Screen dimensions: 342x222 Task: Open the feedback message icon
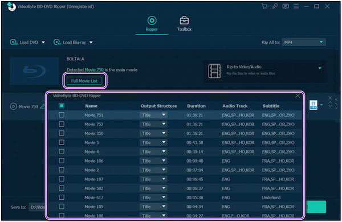pyautogui.click(x=286, y=6)
